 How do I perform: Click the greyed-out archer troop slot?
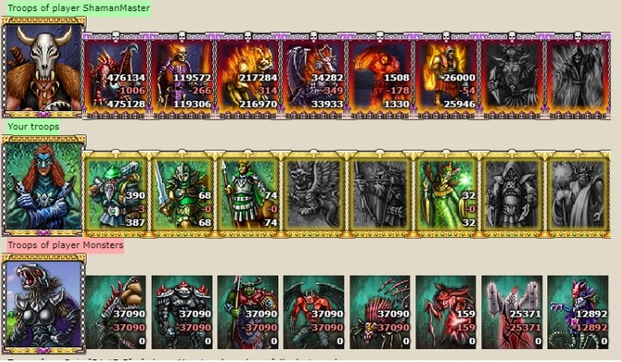click(x=379, y=194)
